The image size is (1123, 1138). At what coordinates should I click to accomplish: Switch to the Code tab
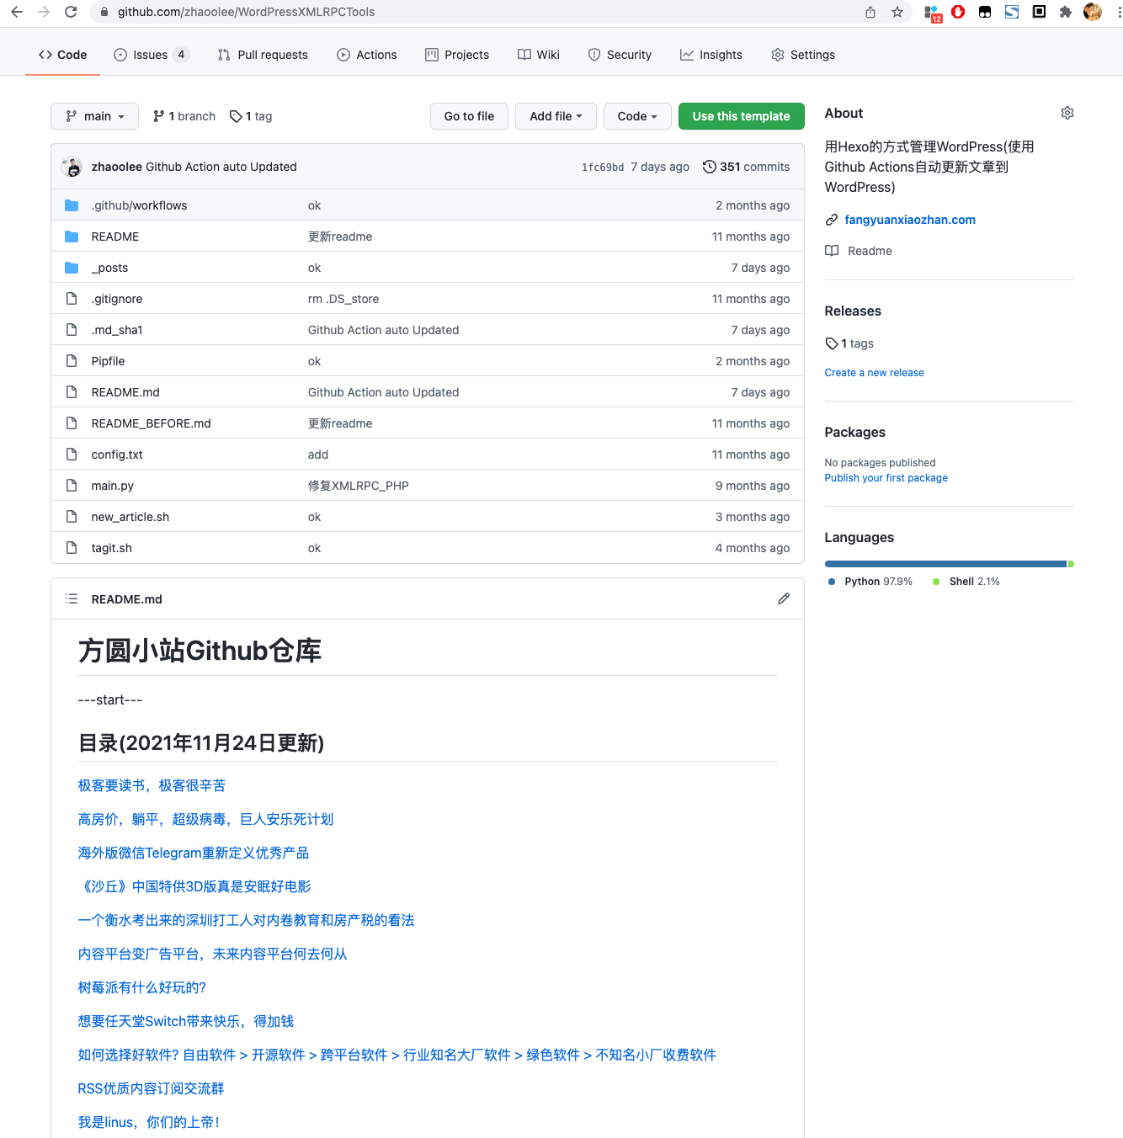pos(62,55)
